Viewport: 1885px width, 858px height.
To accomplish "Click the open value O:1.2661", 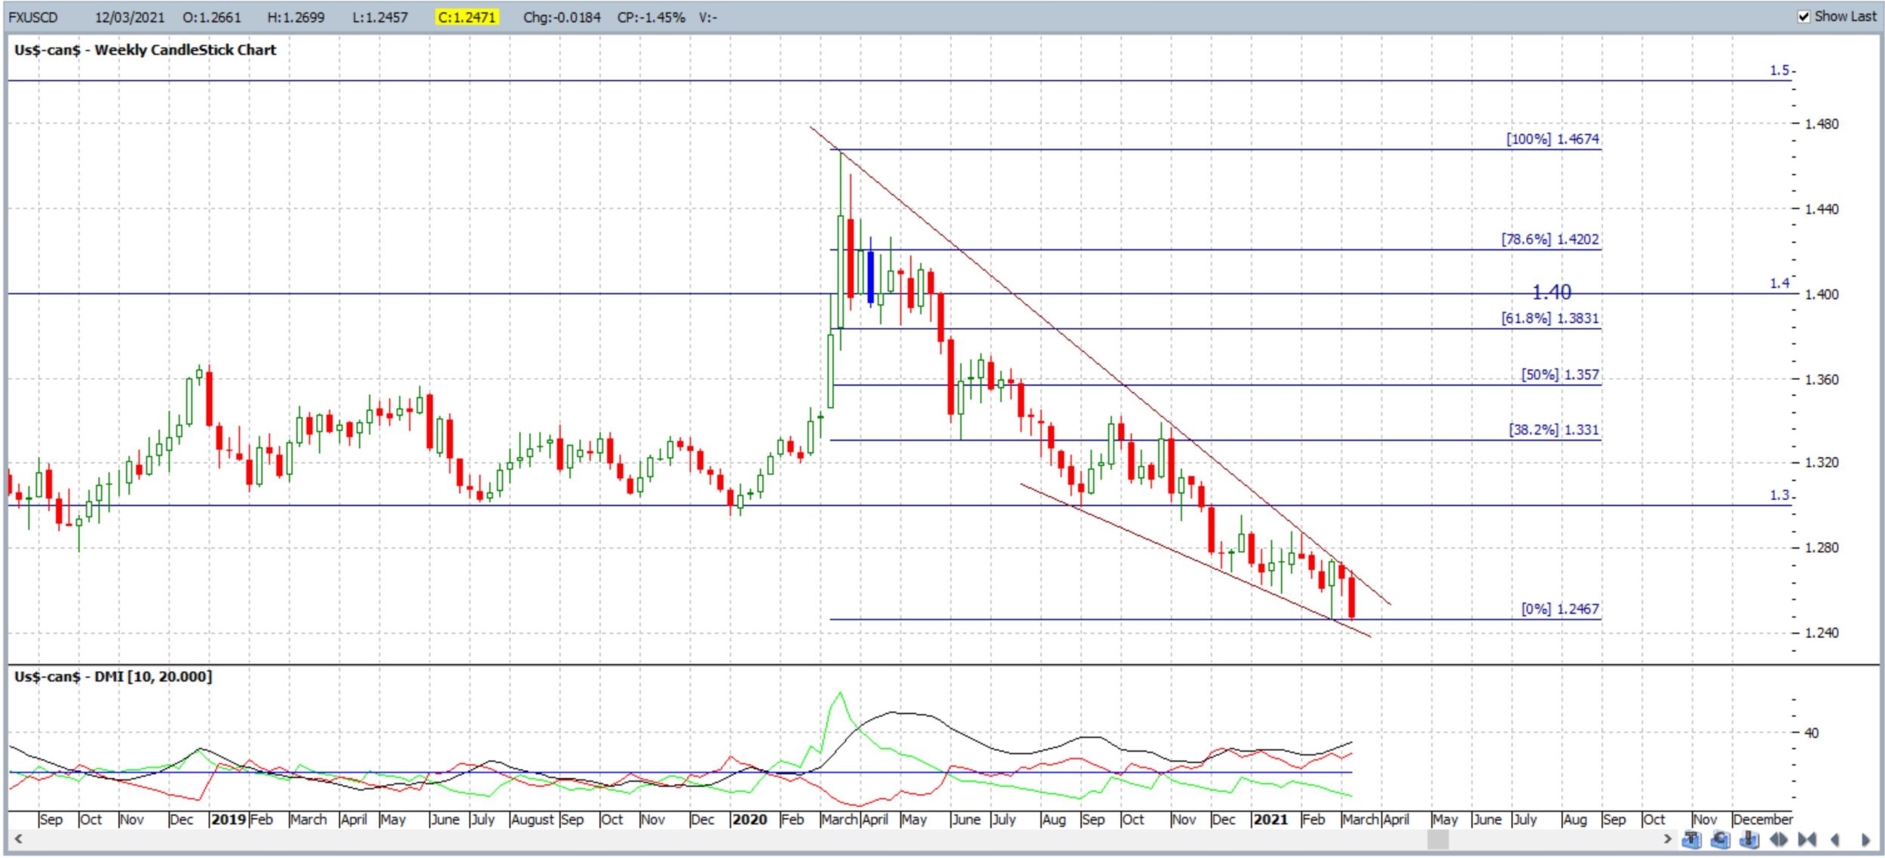I will coord(212,17).
